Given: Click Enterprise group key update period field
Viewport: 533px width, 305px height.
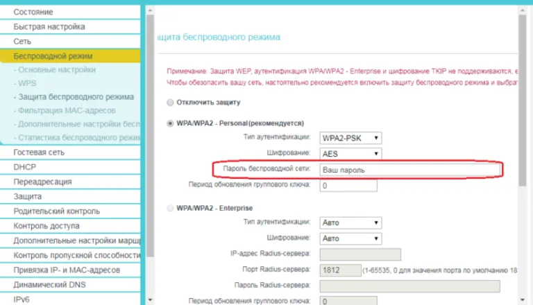Looking at the screenshot, I should pyautogui.click(x=348, y=301).
